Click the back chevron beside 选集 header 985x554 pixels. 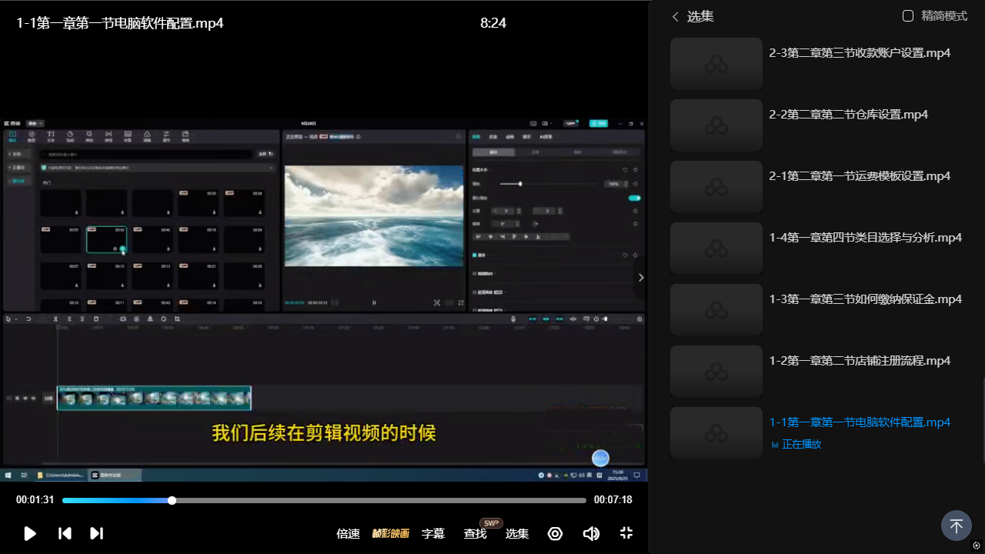click(676, 16)
